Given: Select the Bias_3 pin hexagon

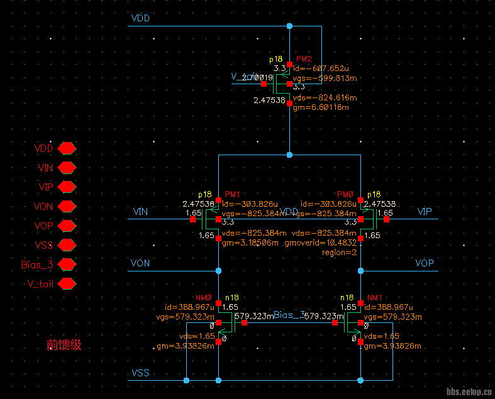Looking at the screenshot, I should tap(67, 265).
